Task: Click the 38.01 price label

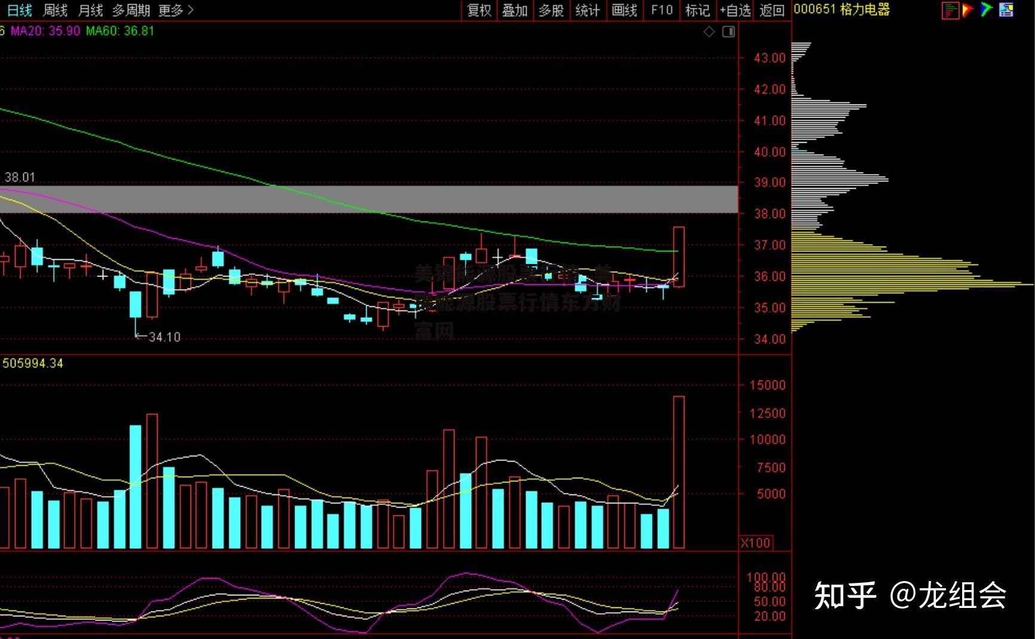Action: (20, 177)
